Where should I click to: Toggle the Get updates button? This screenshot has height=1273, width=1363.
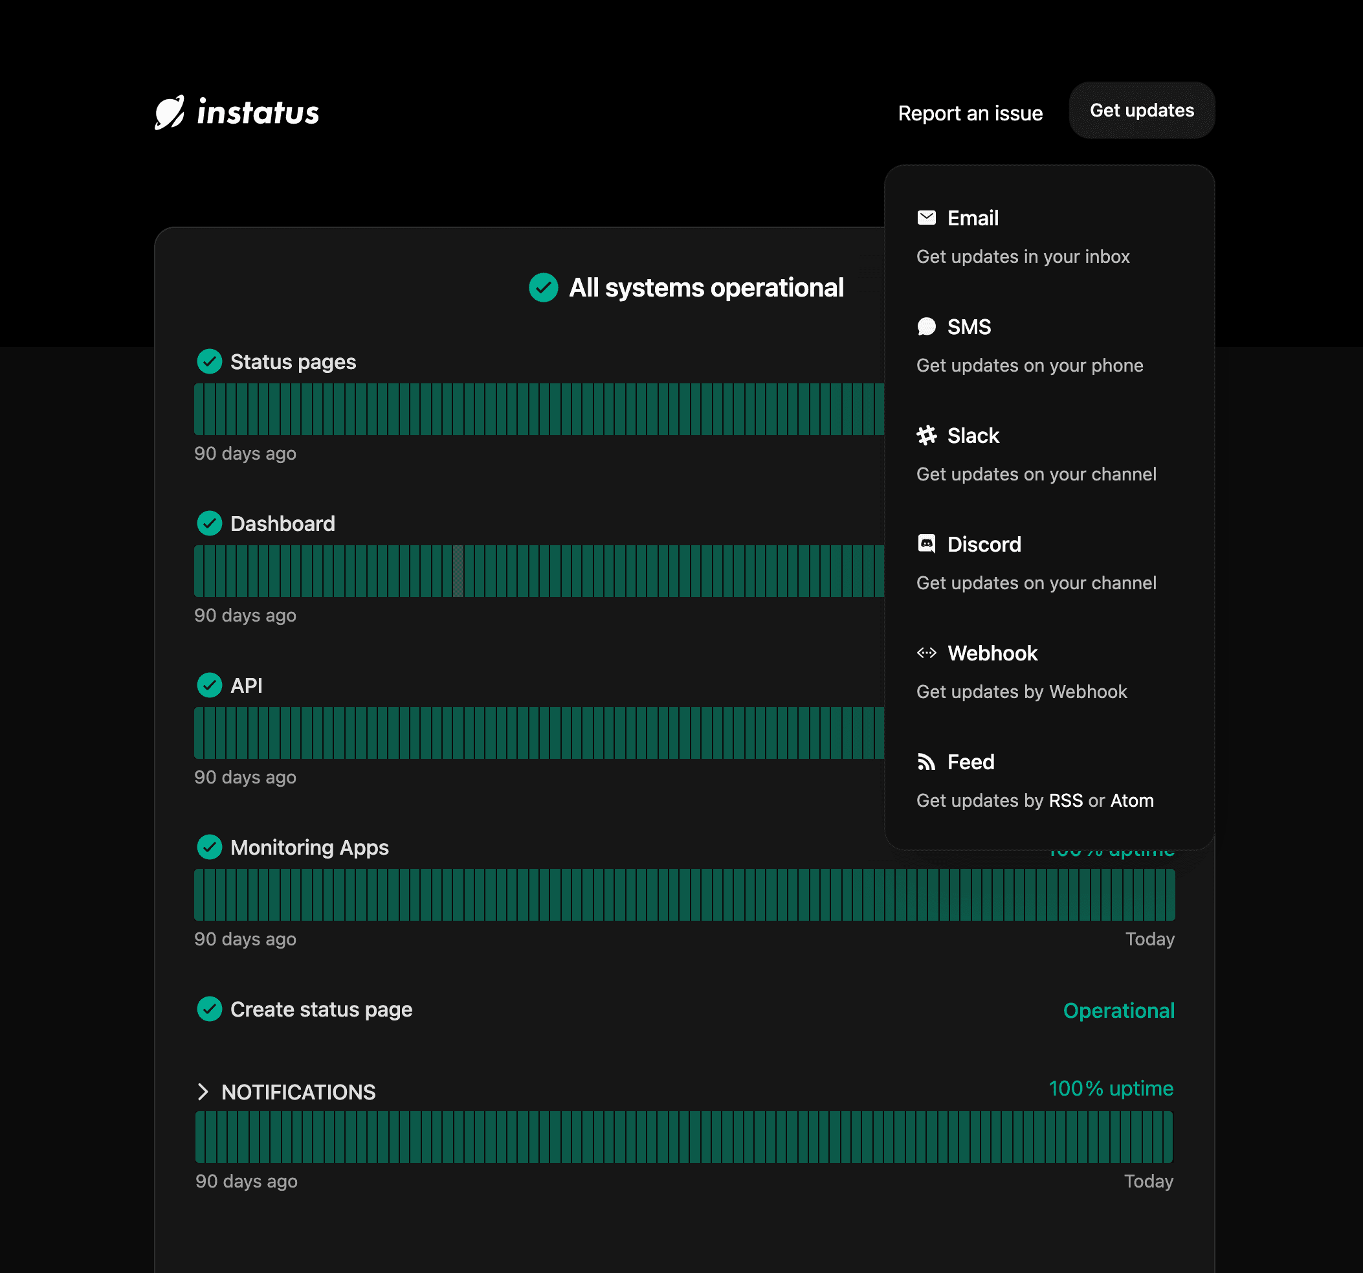[1142, 111]
